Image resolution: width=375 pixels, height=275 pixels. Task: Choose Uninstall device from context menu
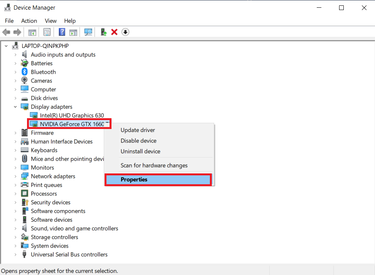(140, 151)
